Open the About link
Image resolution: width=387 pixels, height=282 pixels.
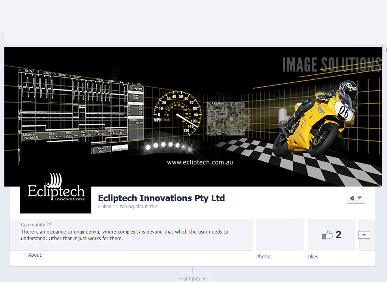point(35,255)
